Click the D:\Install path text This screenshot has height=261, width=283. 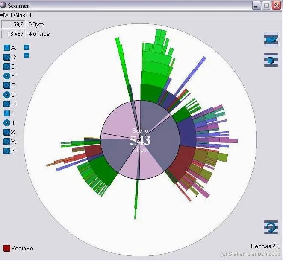(21, 15)
